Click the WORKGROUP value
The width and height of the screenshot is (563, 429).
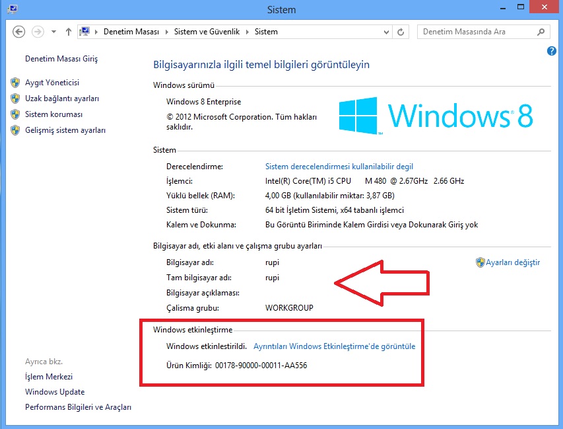[x=289, y=308]
